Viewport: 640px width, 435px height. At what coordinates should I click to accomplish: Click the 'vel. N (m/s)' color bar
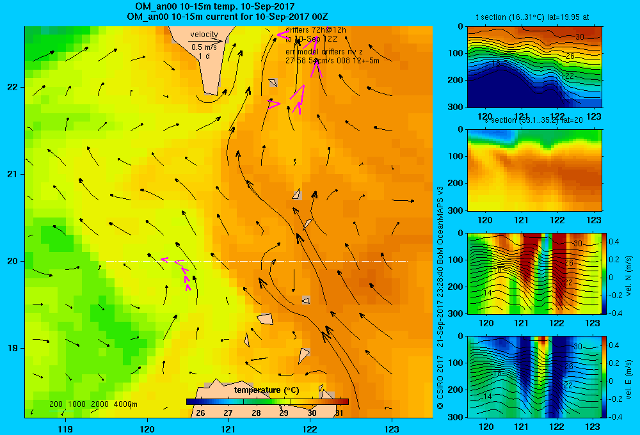click(x=605, y=273)
